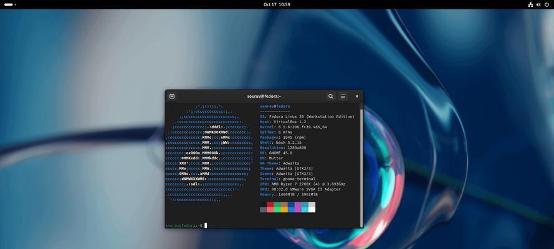Click the yellow color block in neofetch palette
The height and width of the screenshot is (249, 554).
(x=284, y=210)
